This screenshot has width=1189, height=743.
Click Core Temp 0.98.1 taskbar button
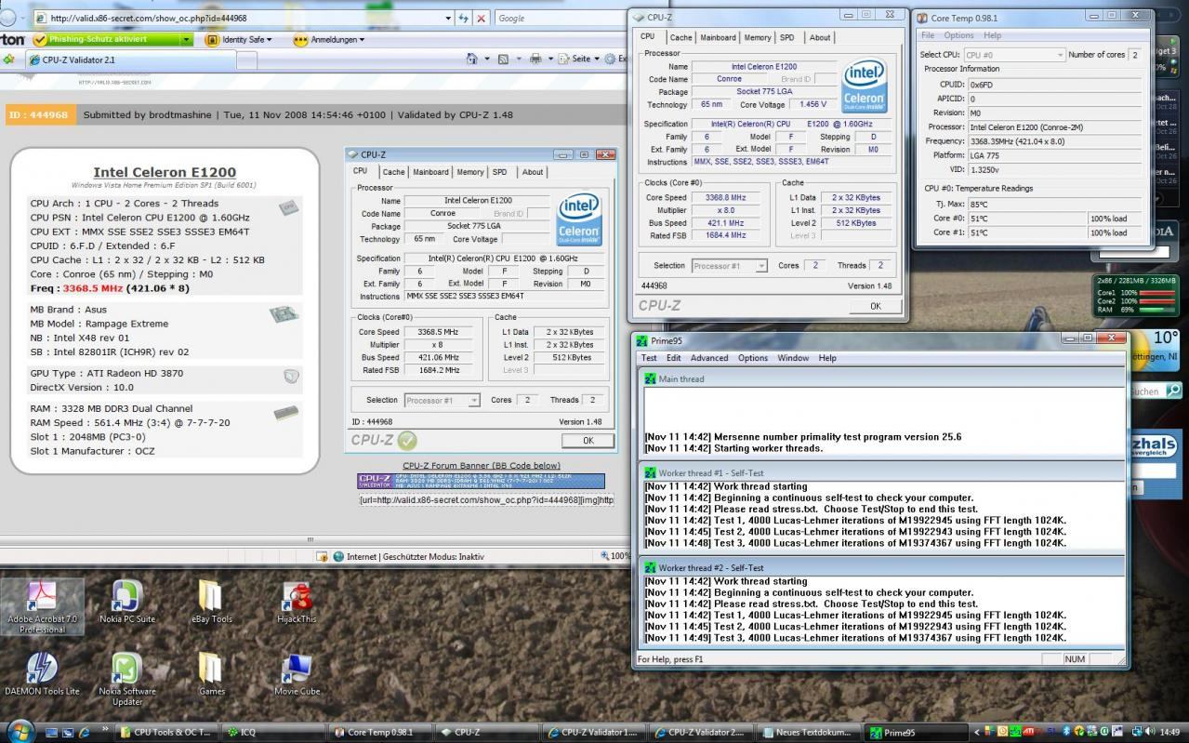click(x=382, y=732)
